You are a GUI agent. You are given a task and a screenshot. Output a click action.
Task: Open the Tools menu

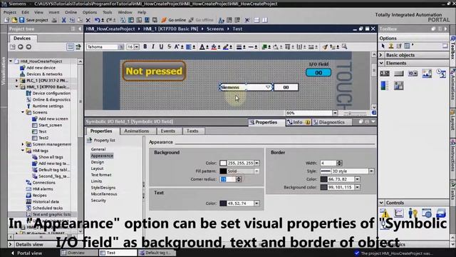coord(108,12)
